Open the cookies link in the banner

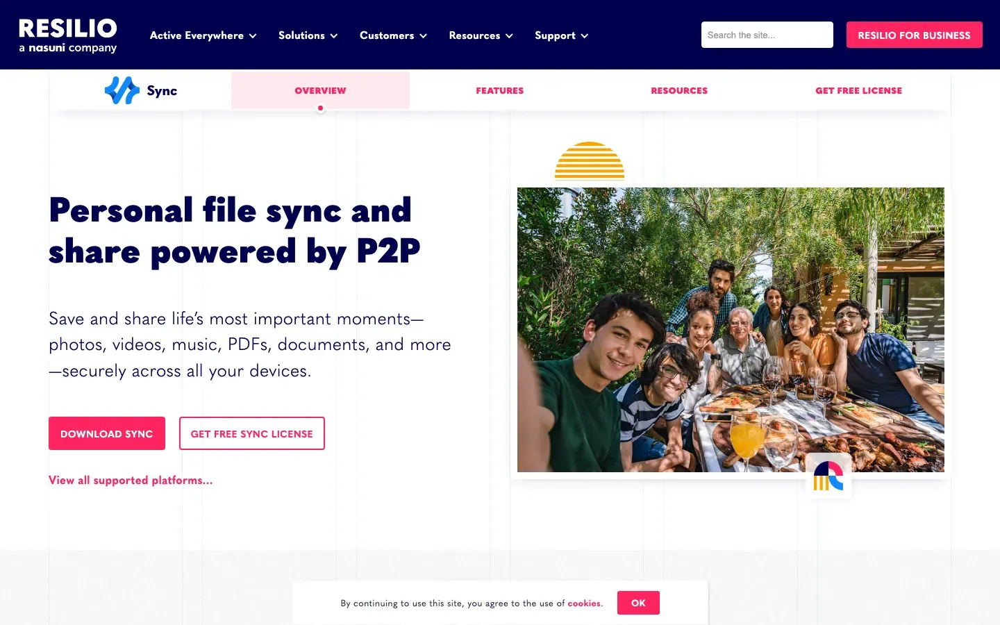pyautogui.click(x=584, y=603)
